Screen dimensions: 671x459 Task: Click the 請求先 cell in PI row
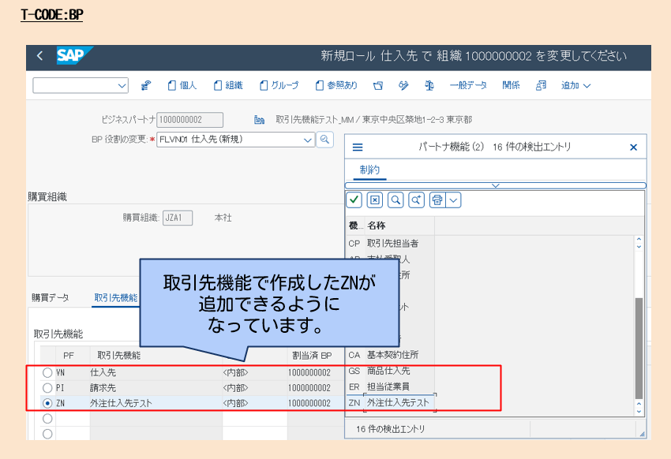[x=156, y=388]
